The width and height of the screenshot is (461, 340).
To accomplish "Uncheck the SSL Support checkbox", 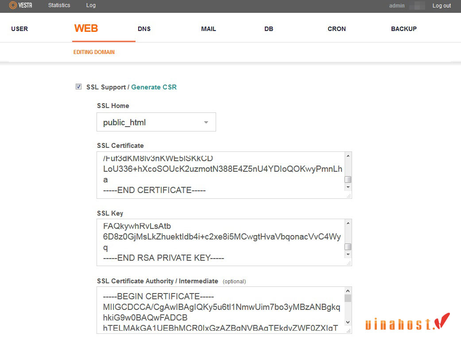I will pyautogui.click(x=78, y=86).
